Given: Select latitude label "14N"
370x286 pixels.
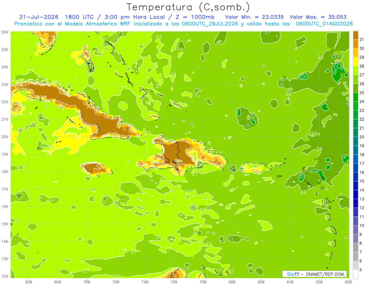Looking at the screenshot, I should click(x=5, y=241).
